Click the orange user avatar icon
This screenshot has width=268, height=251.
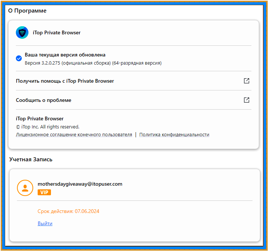pyautogui.click(x=25, y=188)
